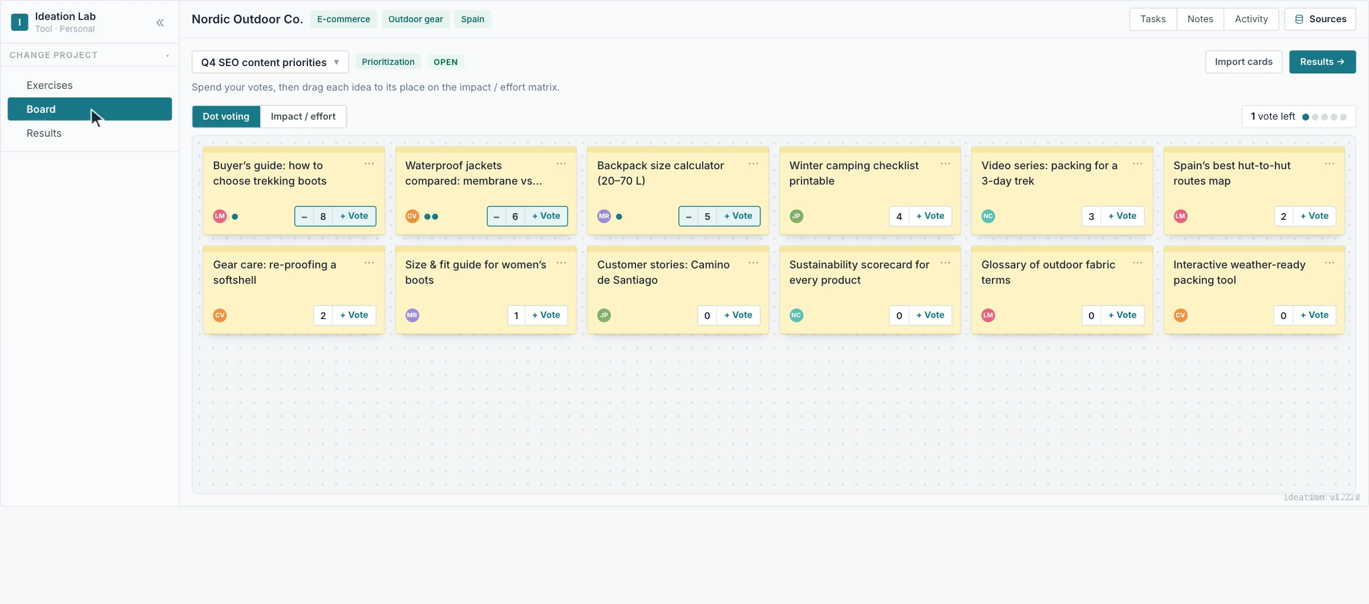Open options menu on Video series card
Viewport: 1369px width, 604px height.
point(1137,164)
